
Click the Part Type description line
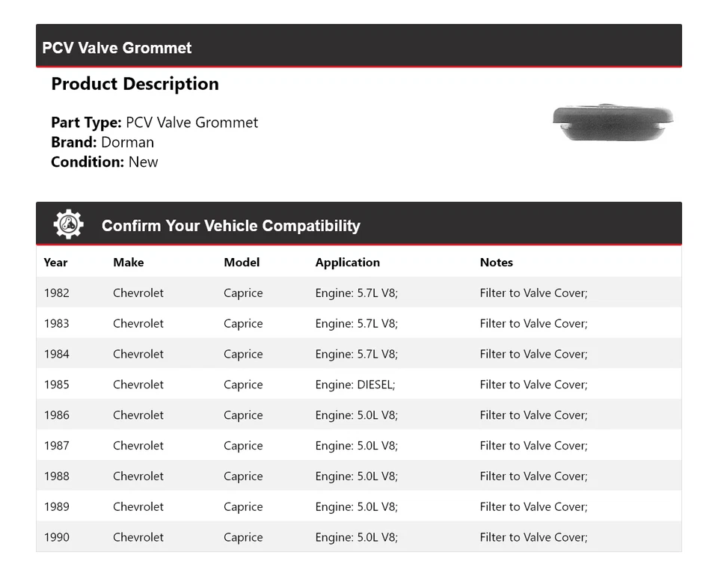pos(154,123)
